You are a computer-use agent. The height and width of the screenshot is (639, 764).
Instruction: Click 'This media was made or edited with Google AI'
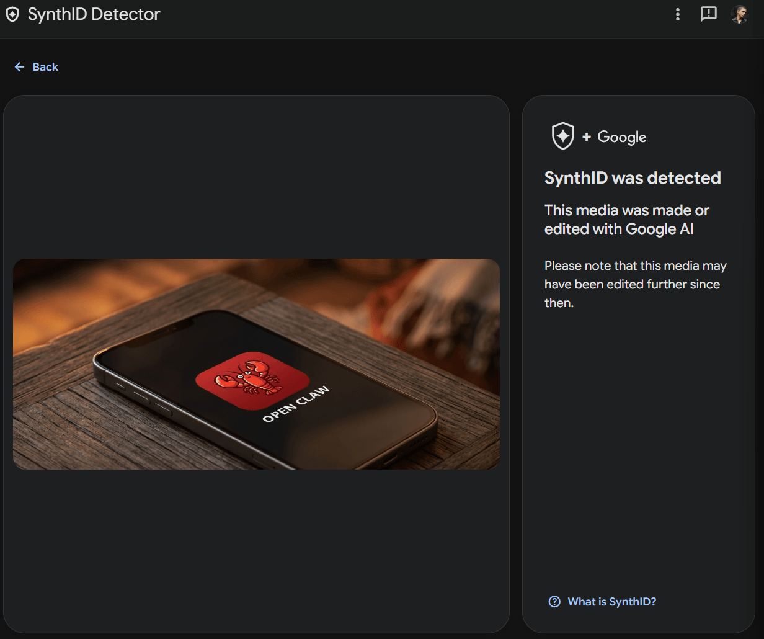[627, 220]
